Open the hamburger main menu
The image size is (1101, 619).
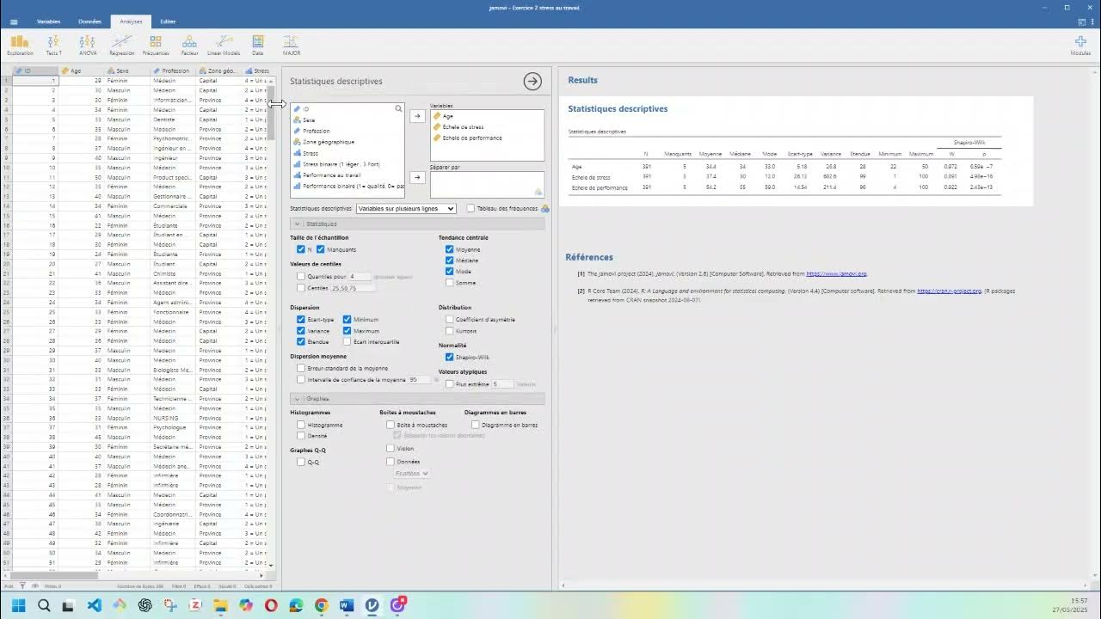[x=14, y=21]
